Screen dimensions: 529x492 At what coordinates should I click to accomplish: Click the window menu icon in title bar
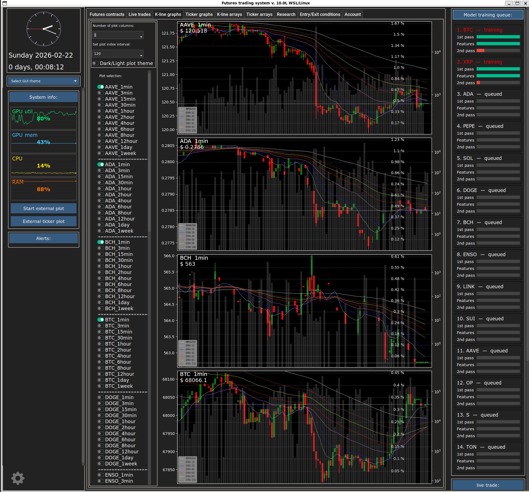[4, 3]
